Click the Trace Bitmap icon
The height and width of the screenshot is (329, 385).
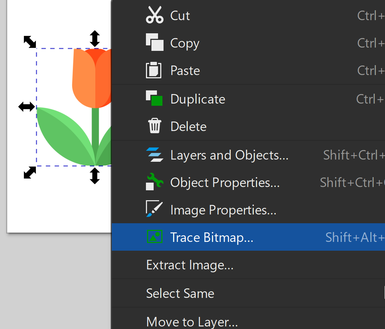[x=154, y=237]
